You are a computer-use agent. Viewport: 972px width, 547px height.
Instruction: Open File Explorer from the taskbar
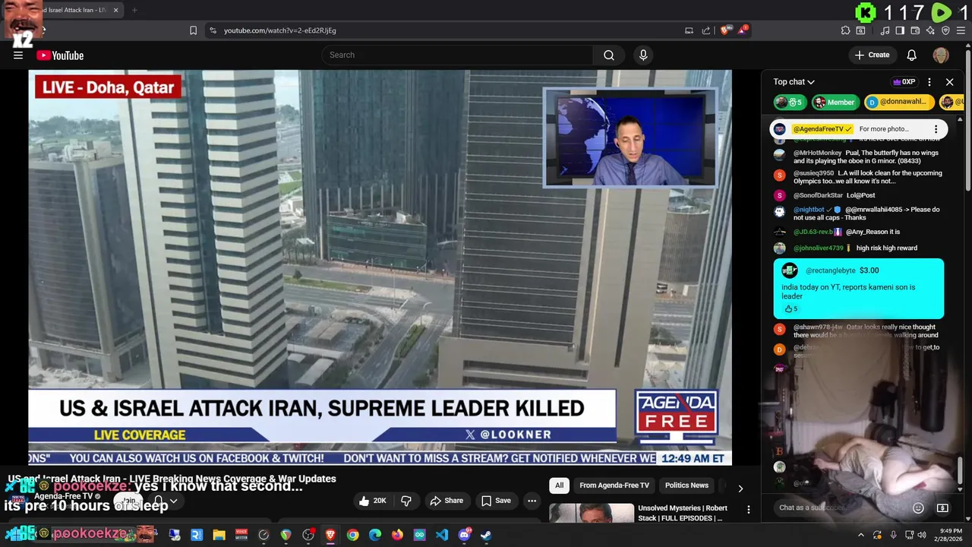tap(219, 535)
